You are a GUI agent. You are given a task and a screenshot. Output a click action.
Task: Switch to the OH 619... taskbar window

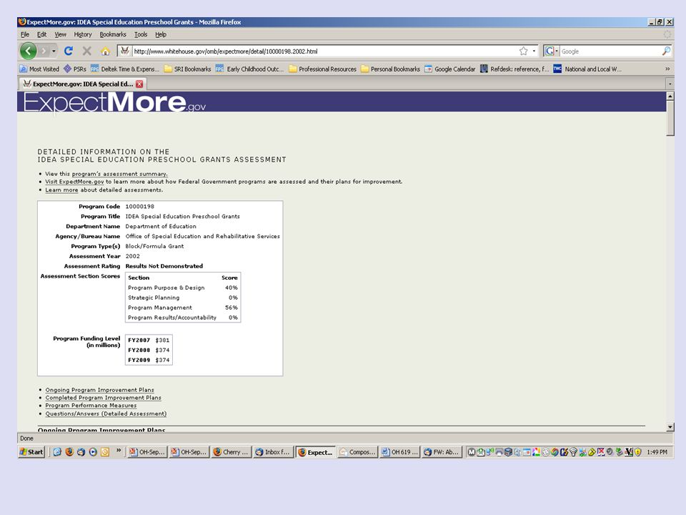pyautogui.click(x=399, y=452)
